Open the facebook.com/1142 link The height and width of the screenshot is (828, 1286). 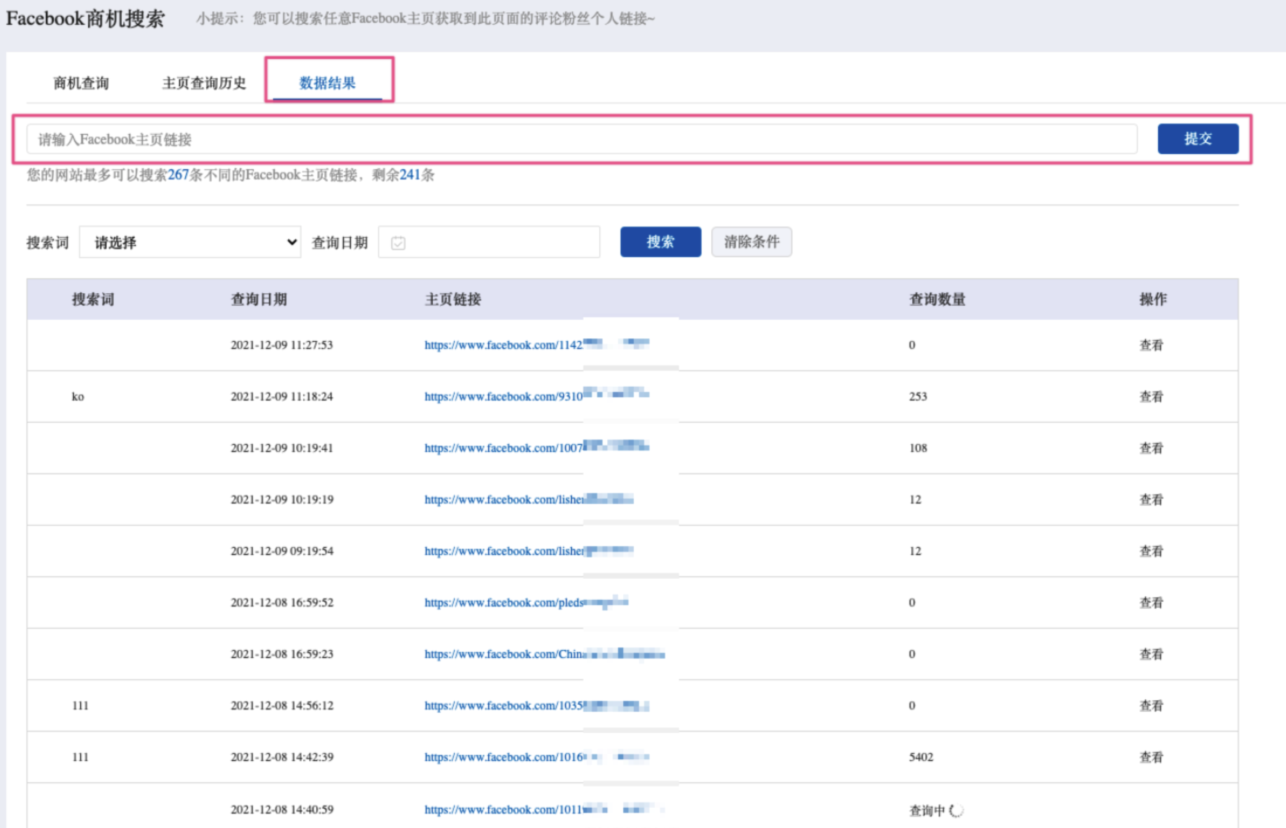pyautogui.click(x=537, y=345)
